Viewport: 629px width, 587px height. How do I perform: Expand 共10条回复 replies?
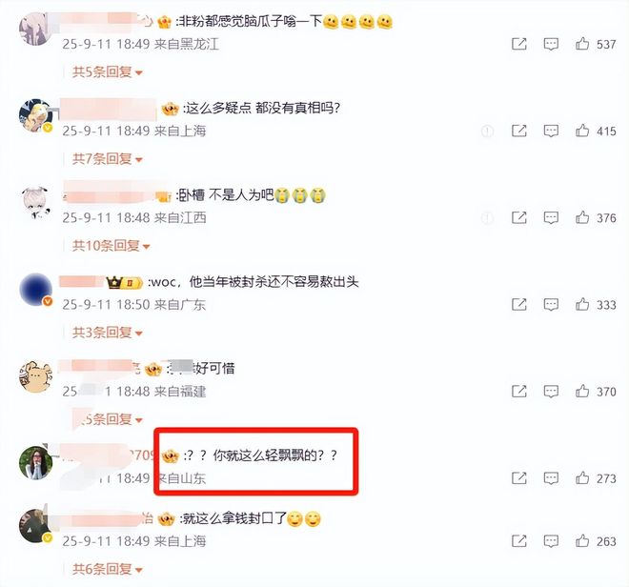click(112, 246)
